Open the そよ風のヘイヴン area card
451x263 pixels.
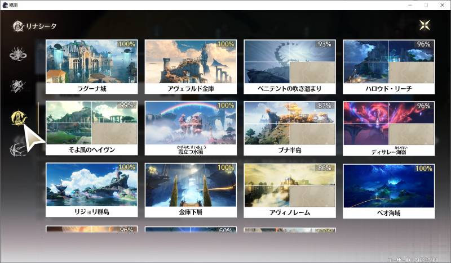click(92, 128)
